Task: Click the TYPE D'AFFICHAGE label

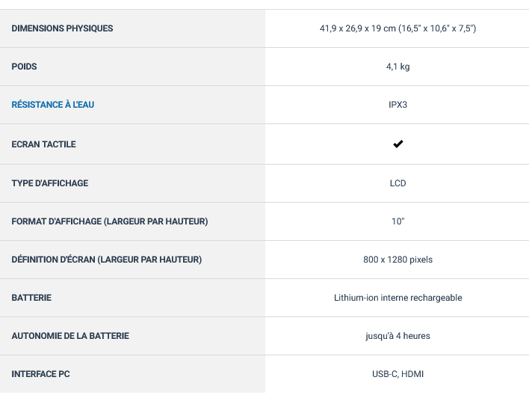Action: tap(49, 183)
